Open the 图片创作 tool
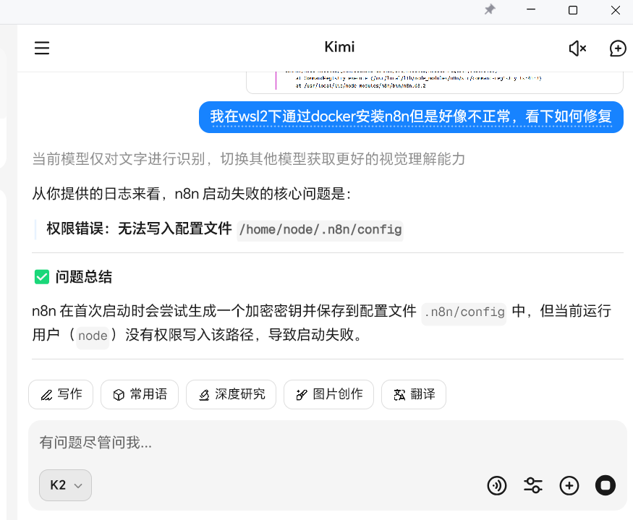Screen dimensions: 633x520 pos(328,394)
